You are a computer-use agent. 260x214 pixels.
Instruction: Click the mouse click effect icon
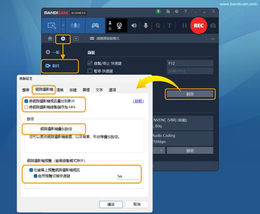158,26
